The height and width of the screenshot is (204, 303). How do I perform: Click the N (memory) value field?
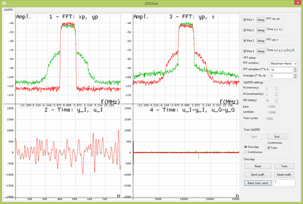click(269, 88)
